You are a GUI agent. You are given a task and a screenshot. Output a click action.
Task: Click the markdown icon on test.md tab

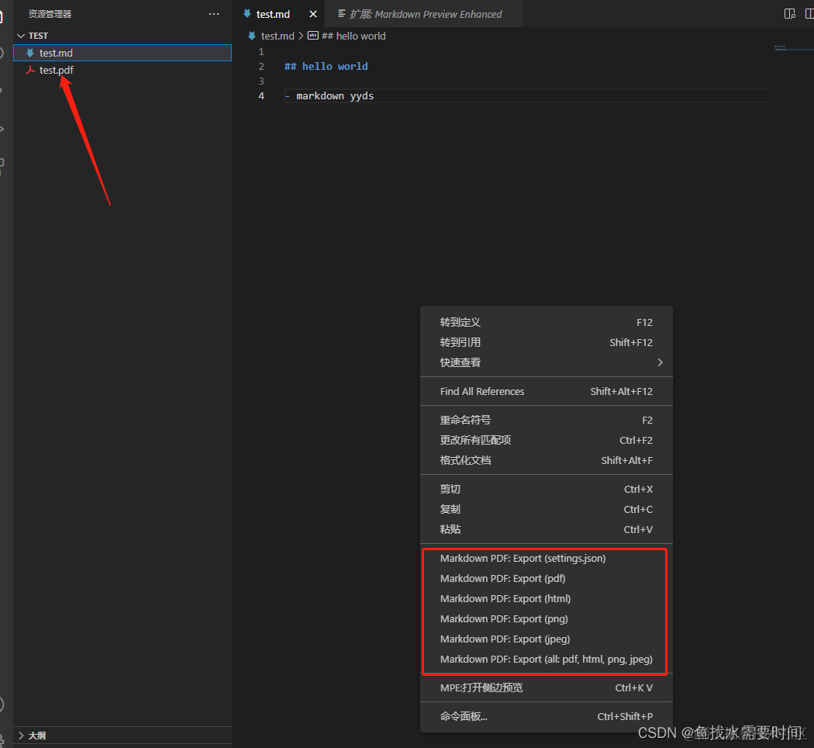pyautogui.click(x=247, y=13)
